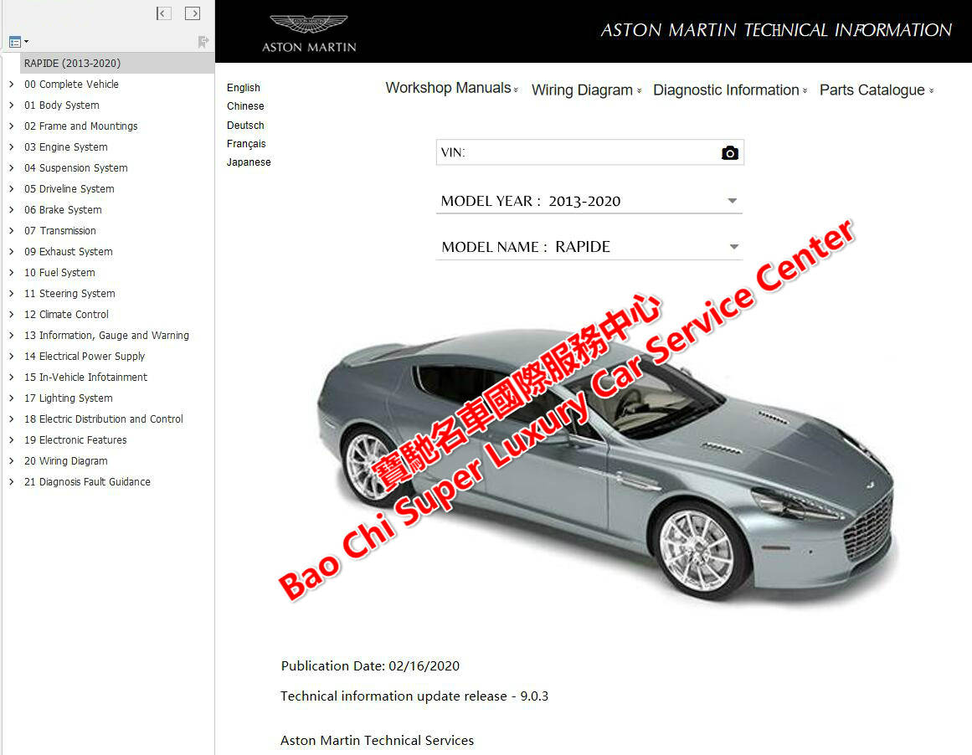The height and width of the screenshot is (755, 972).
Task: Select Chinese language link
Action: point(244,106)
